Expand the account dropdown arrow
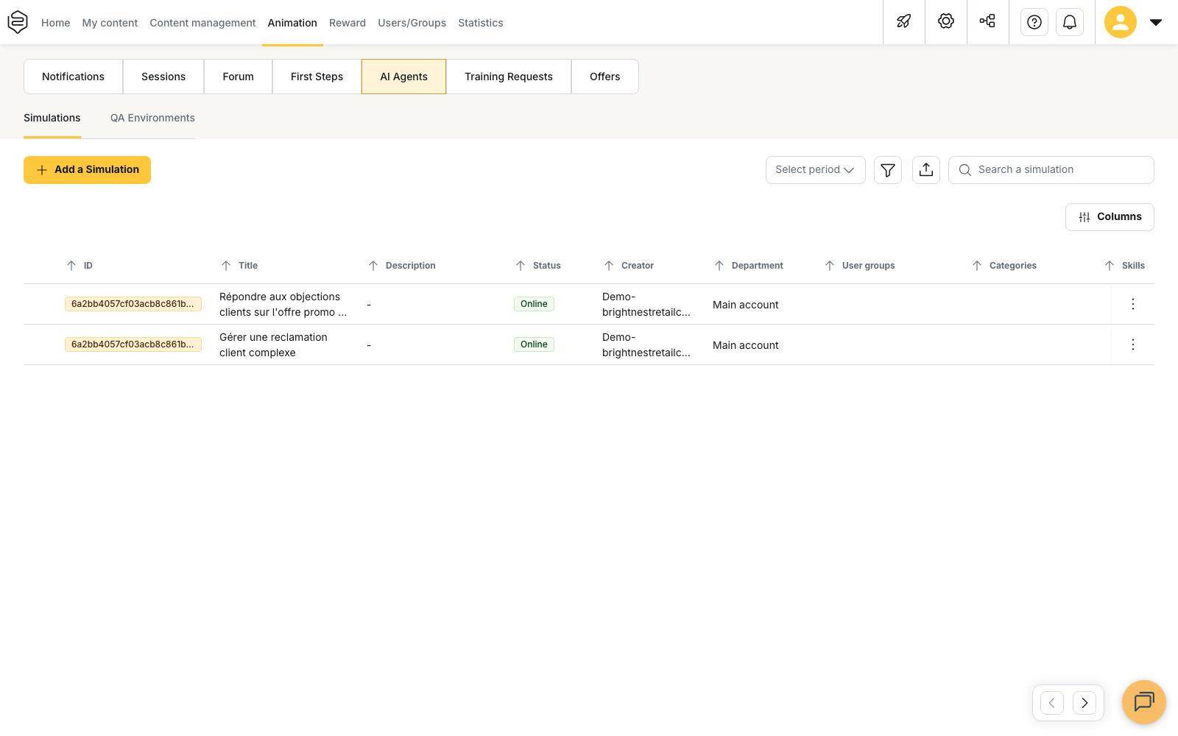 pyautogui.click(x=1156, y=22)
